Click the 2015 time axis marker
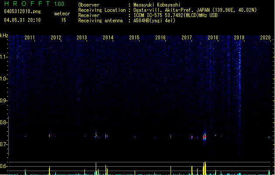Viewport: 275px width, 175px height. [x=134, y=38]
